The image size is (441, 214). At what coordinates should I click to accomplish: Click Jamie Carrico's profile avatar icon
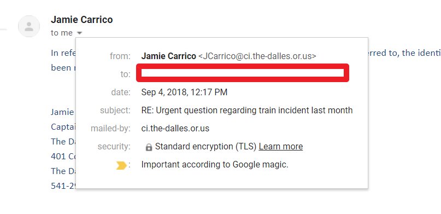pyautogui.click(x=29, y=26)
